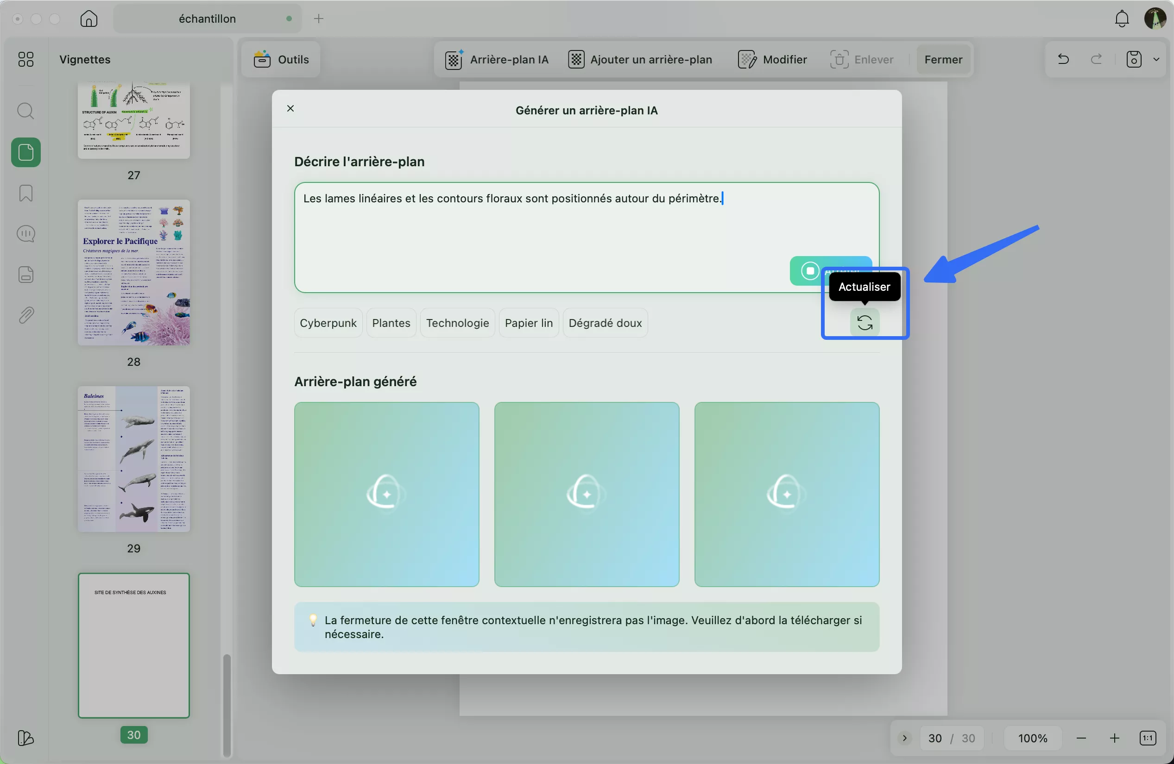Screen dimensions: 1174x764
Task: Select the Cyberpunk style chip
Action: [328, 323]
